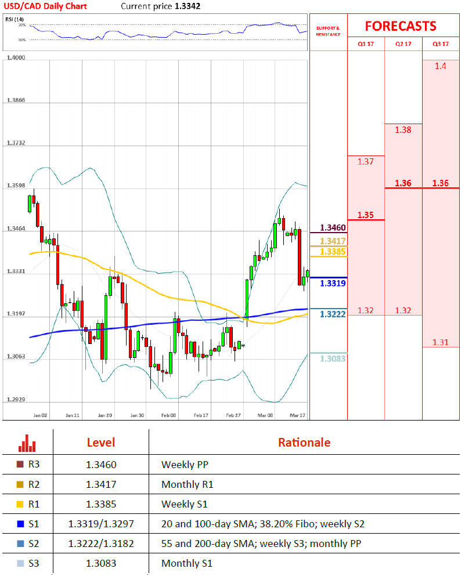
Task: Click the R2 gold color swatch
Action: click(x=20, y=484)
